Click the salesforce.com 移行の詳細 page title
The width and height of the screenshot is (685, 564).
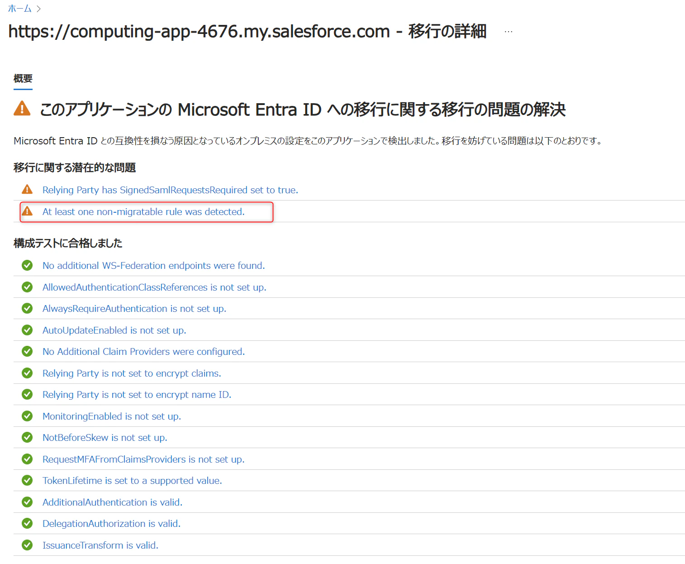[247, 32]
